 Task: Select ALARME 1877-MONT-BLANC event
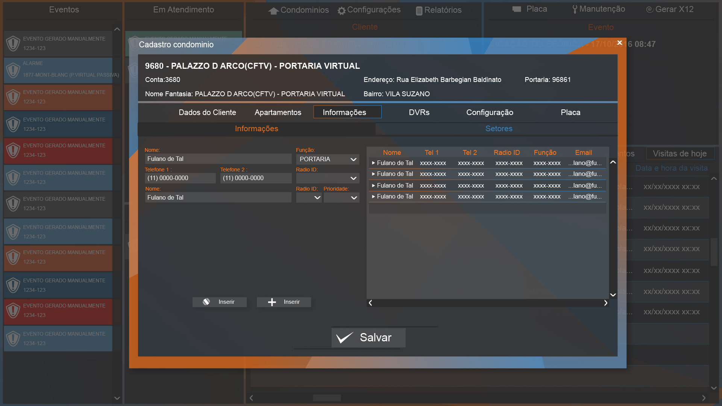click(x=58, y=70)
